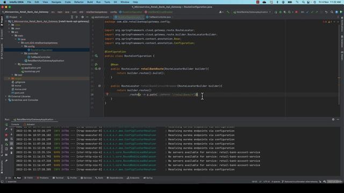Toggle Pull Requests stripe button
Image resolution: width=344 pixels, height=193 pixels.
(2, 51)
